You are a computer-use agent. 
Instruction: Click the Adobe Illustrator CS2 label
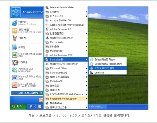61,55
